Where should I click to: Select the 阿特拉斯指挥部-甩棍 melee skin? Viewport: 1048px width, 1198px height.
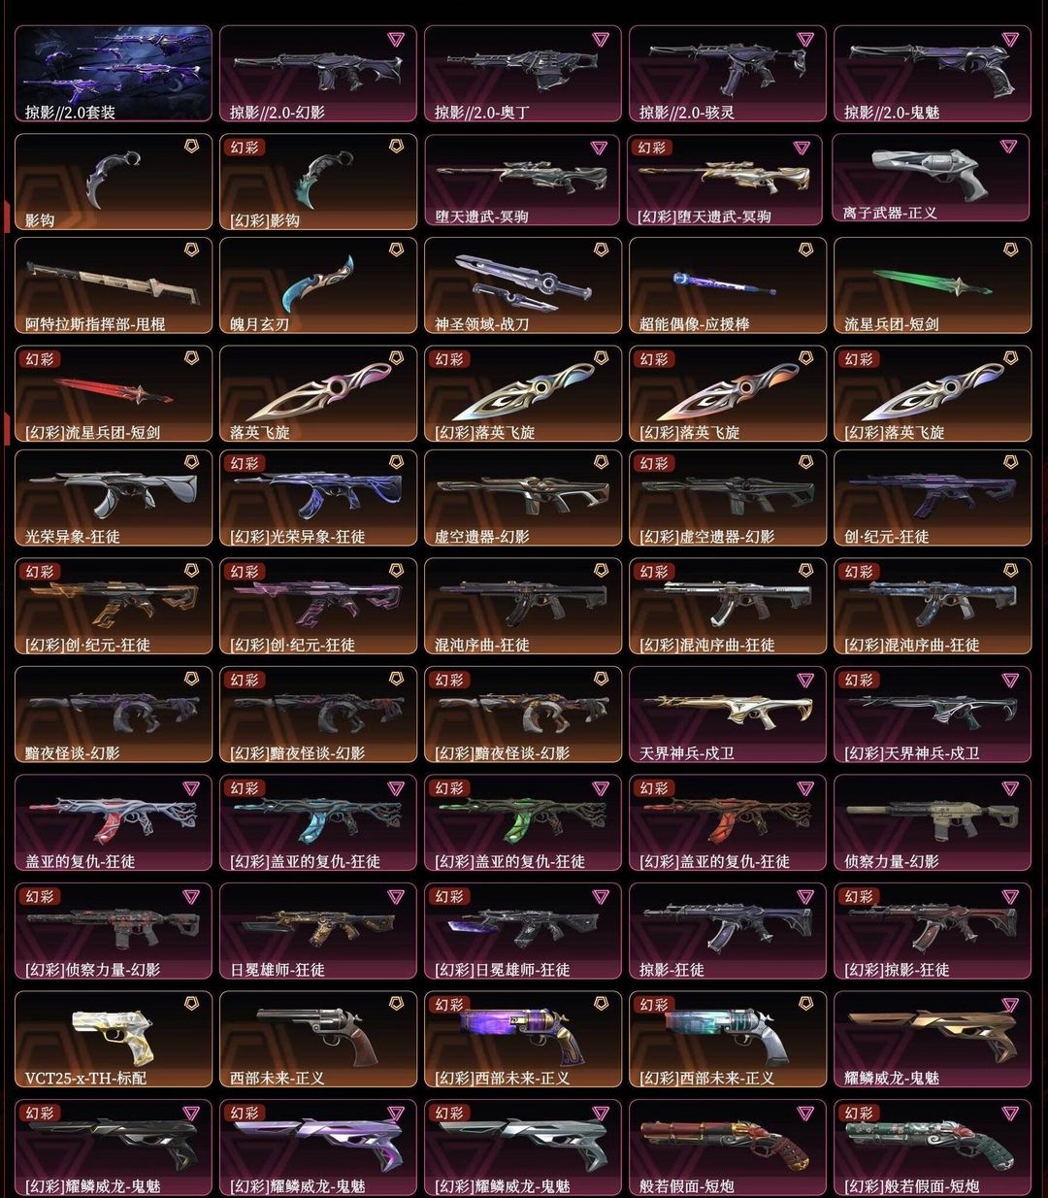pyautogui.click(x=114, y=285)
